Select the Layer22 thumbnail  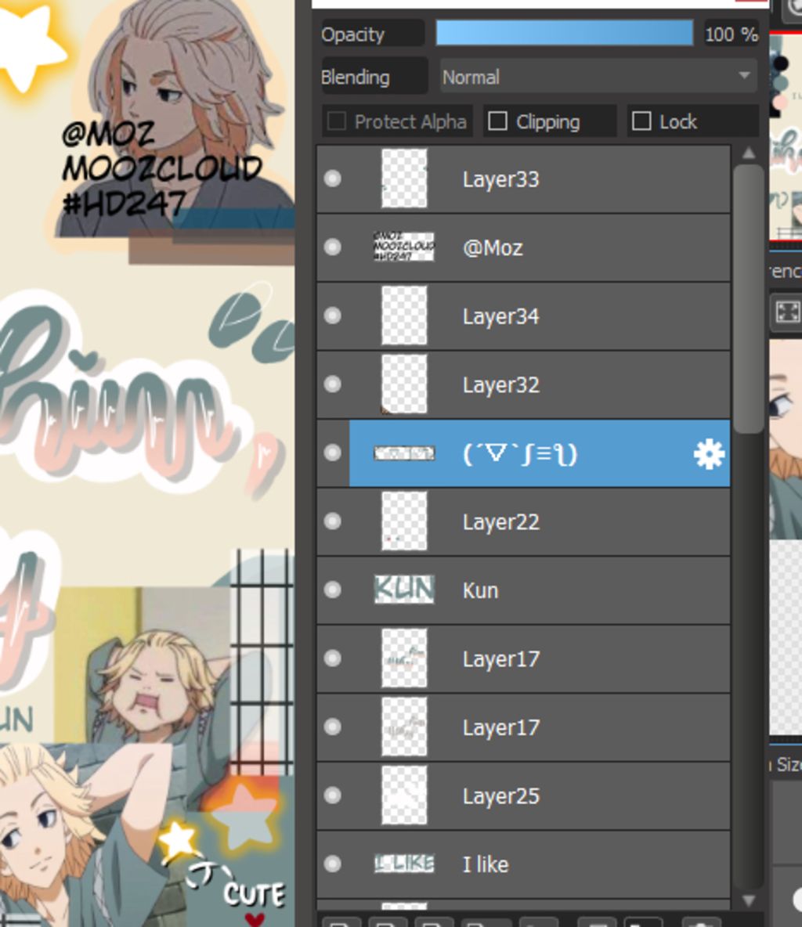tap(404, 521)
